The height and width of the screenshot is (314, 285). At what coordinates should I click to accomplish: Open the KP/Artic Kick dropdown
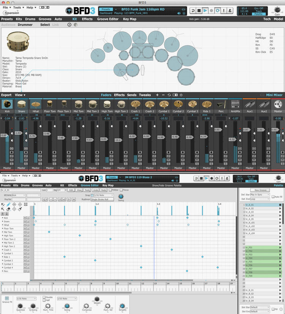click(19, 195)
